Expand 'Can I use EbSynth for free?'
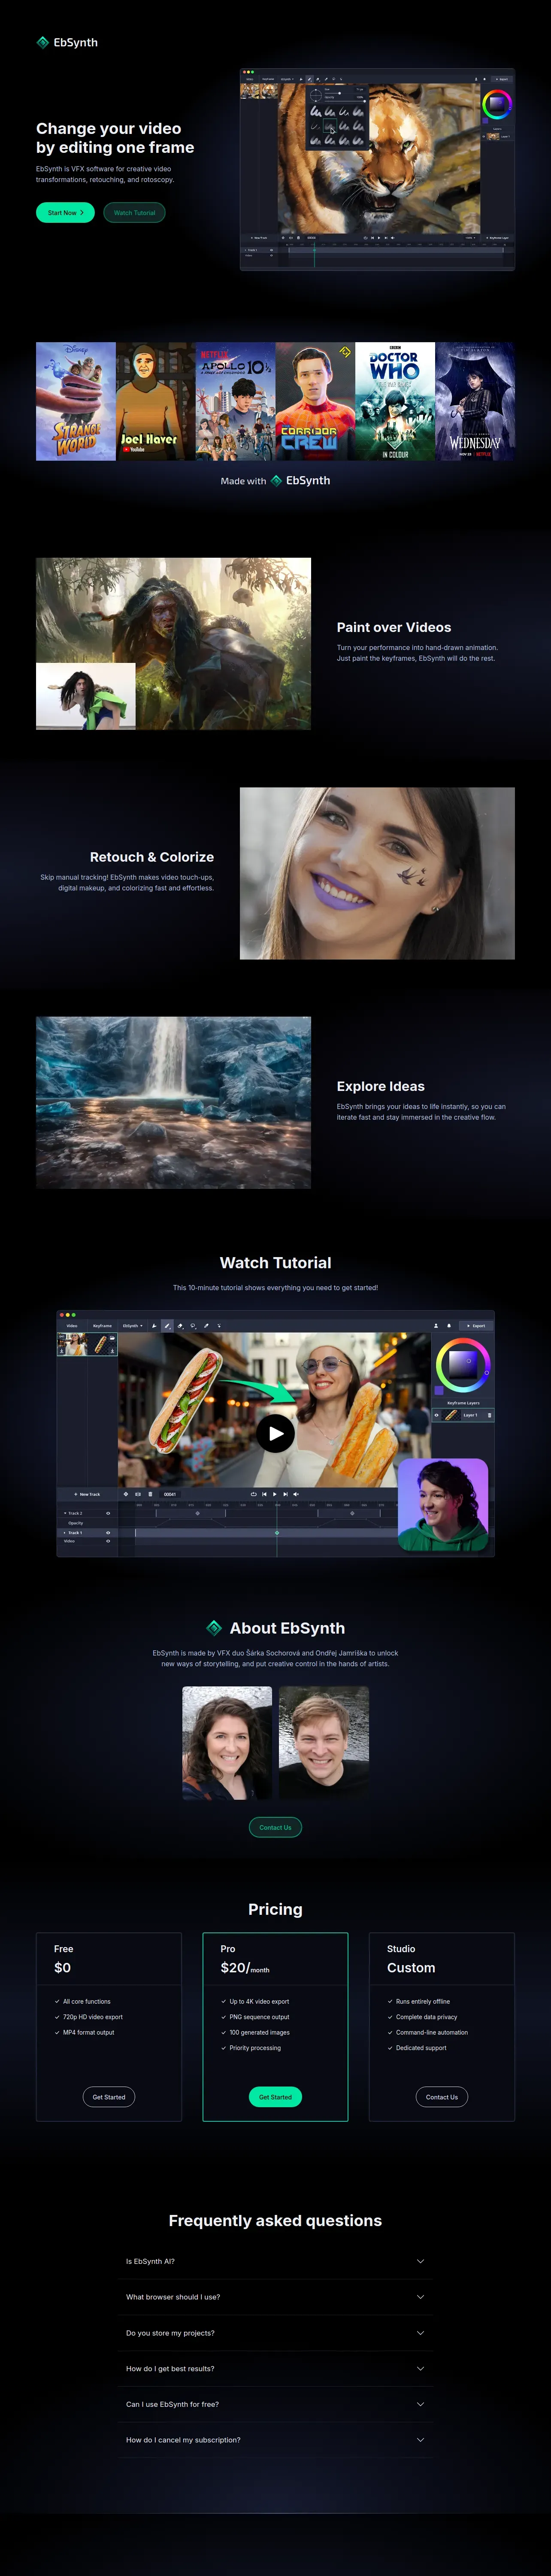 pyautogui.click(x=275, y=2403)
